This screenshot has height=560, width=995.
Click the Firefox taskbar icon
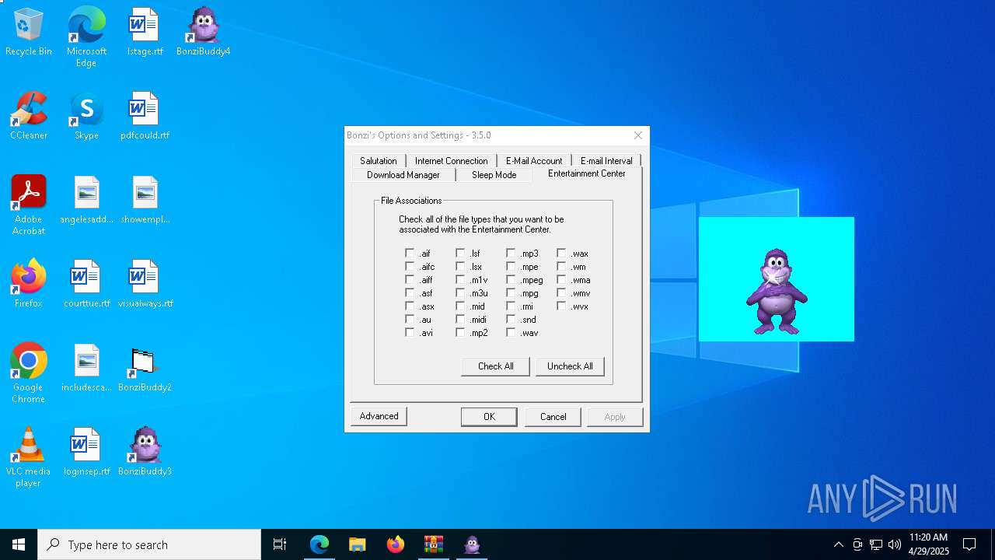tap(396, 544)
